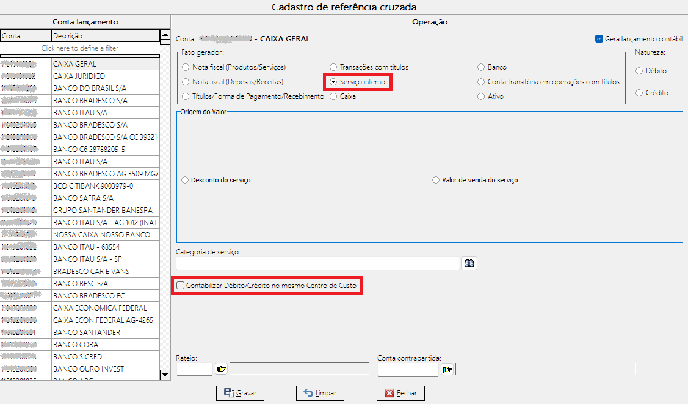
Task: Select the BANCO SICRED row
Action: point(80,357)
